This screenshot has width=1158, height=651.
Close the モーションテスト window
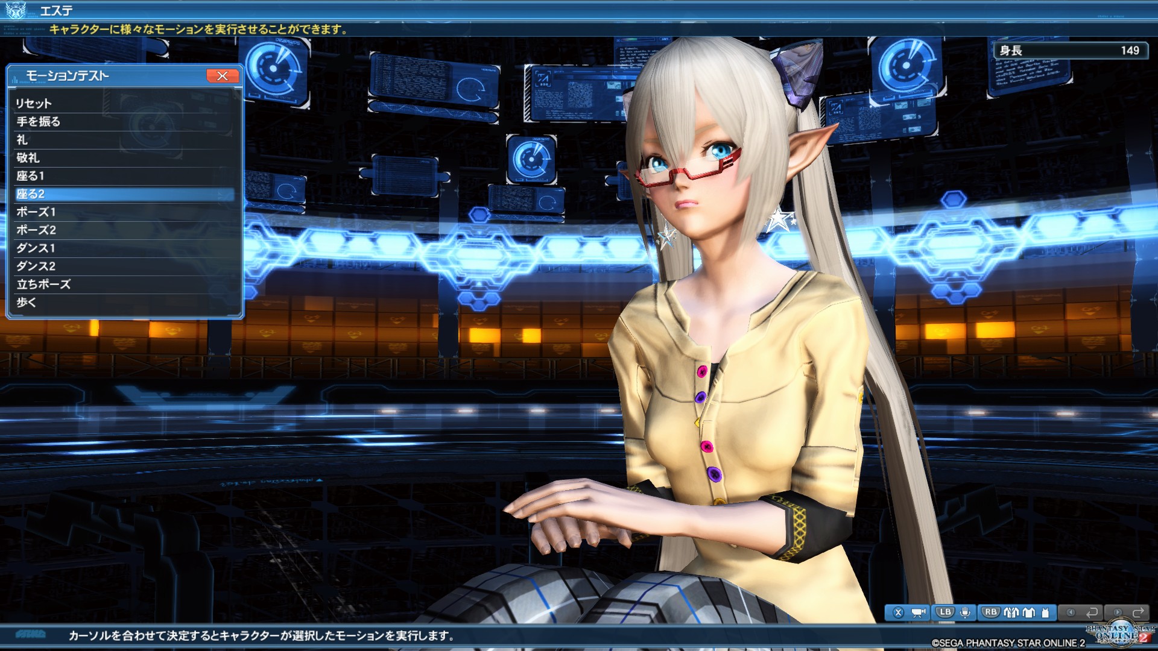[222, 75]
